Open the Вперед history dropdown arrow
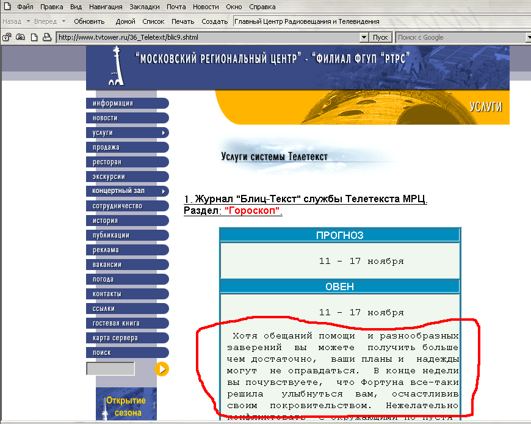This screenshot has width=531, height=424. pos(63,21)
